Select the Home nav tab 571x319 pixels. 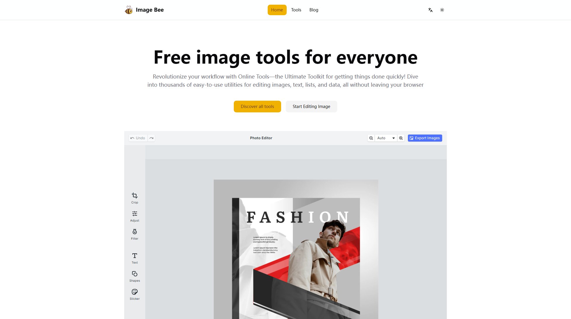(277, 10)
